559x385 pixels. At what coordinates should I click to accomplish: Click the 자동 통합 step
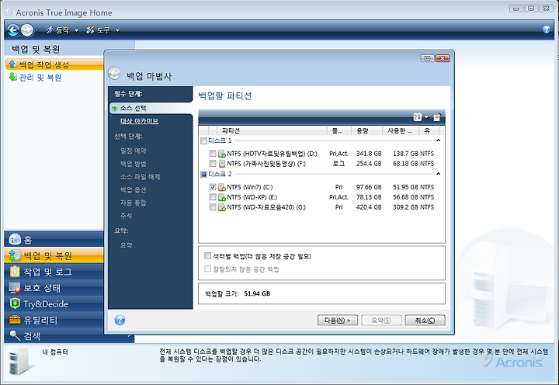point(134,203)
